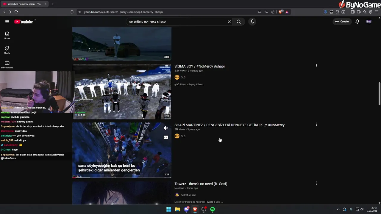Open the Brave Wallet icon
The width and height of the screenshot is (381, 214).
(359, 12)
